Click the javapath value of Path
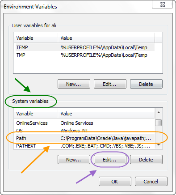The width and height of the screenshot is (176, 195). [106, 138]
